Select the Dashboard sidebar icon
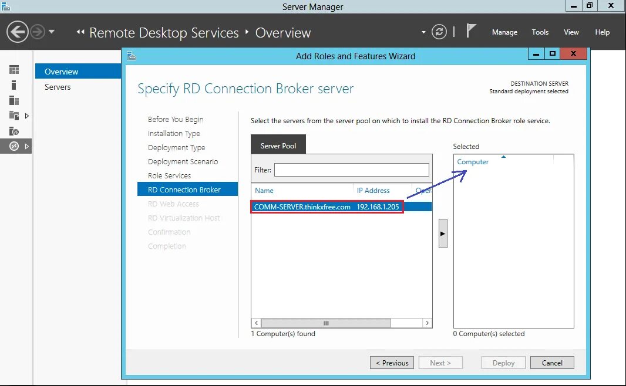Image resolution: width=626 pixels, height=386 pixels. point(14,70)
